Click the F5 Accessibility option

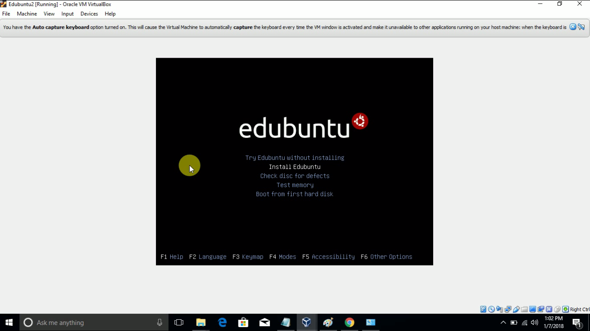coord(329,257)
